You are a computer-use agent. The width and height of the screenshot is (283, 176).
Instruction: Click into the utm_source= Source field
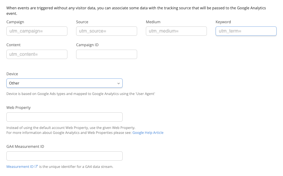click(x=106, y=31)
